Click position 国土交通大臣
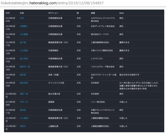 (54, 94)
